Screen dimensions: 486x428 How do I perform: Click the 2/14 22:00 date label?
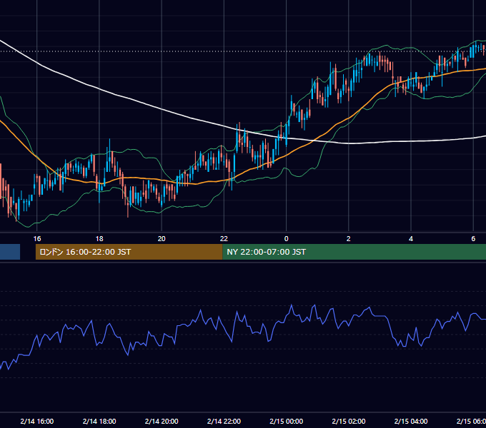click(x=224, y=421)
